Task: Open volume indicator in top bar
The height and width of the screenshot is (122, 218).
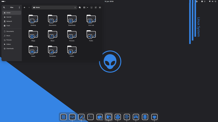Action: point(213,1)
